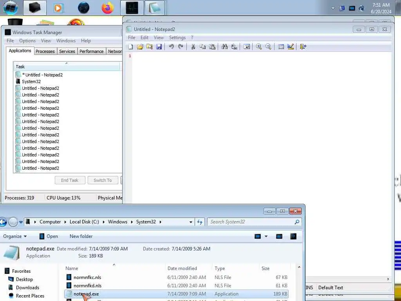Click the Explorer help icon
Screen dimensions: 401x301
pos(293,236)
